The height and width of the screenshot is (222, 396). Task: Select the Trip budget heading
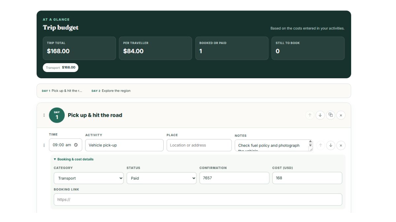tap(61, 28)
